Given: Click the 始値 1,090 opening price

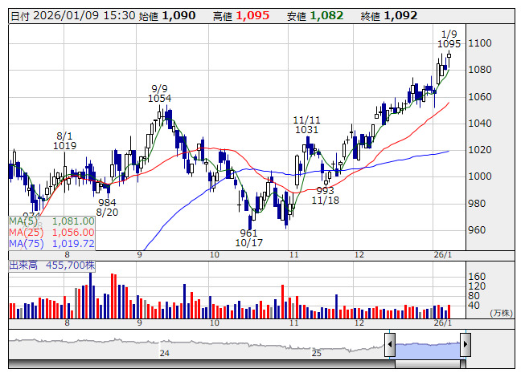Looking at the screenshot, I should pos(167,16).
